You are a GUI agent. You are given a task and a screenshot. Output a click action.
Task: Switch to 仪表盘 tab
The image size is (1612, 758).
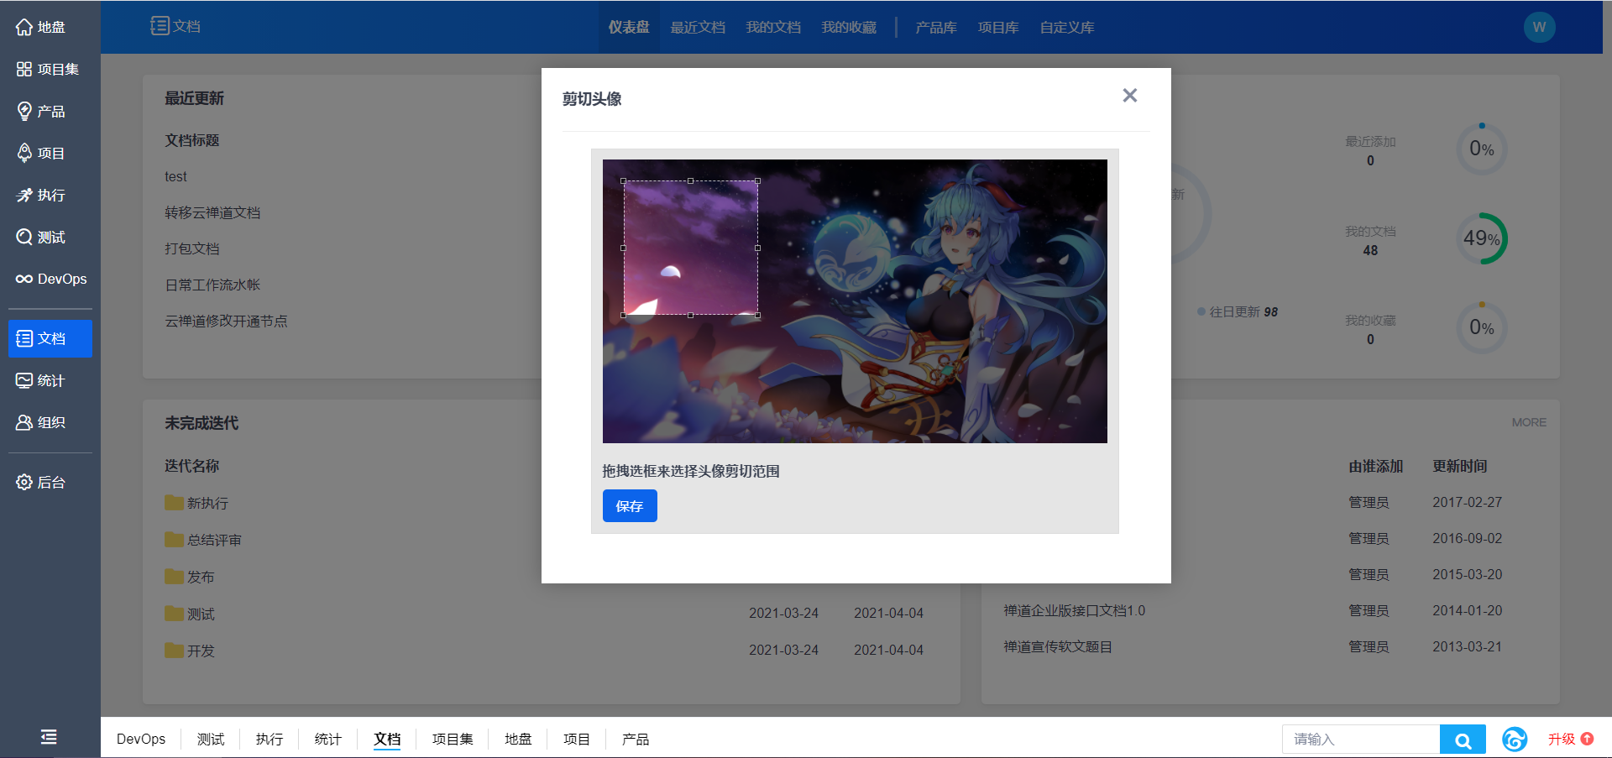(629, 28)
